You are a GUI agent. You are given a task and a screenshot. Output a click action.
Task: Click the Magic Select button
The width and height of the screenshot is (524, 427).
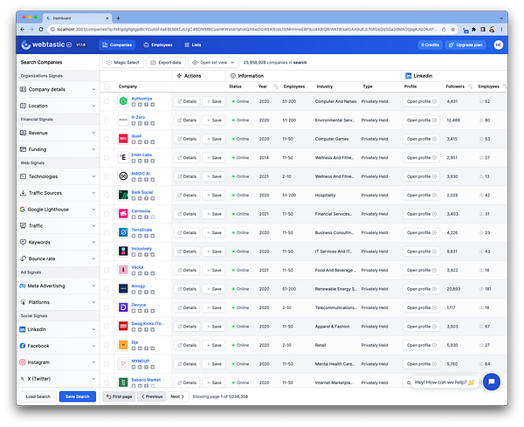[x=123, y=63]
